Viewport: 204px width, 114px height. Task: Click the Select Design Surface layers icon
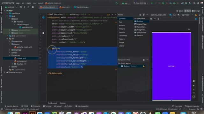click(x=171, y=15)
